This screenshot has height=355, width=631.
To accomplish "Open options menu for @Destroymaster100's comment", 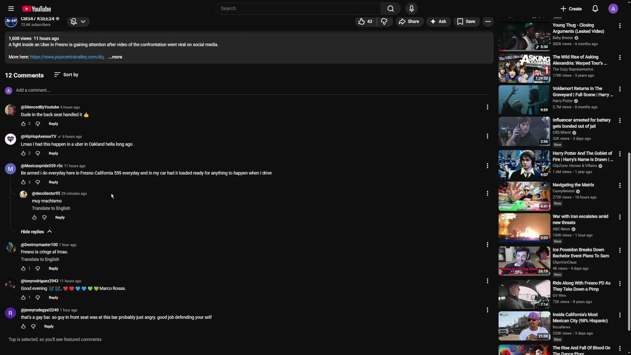I will [x=487, y=245].
